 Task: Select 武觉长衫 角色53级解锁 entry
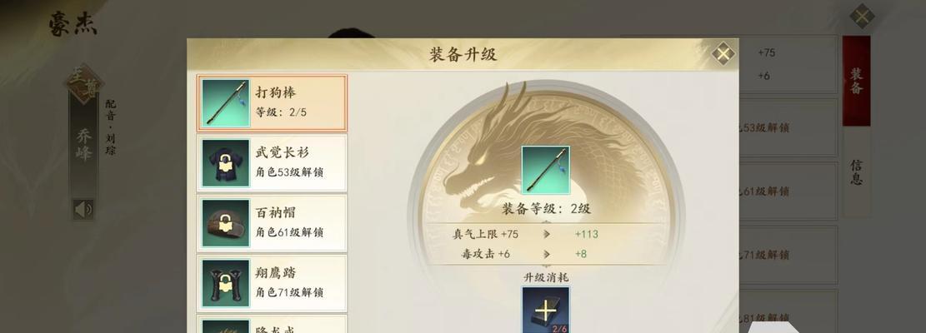pyautogui.click(x=273, y=163)
